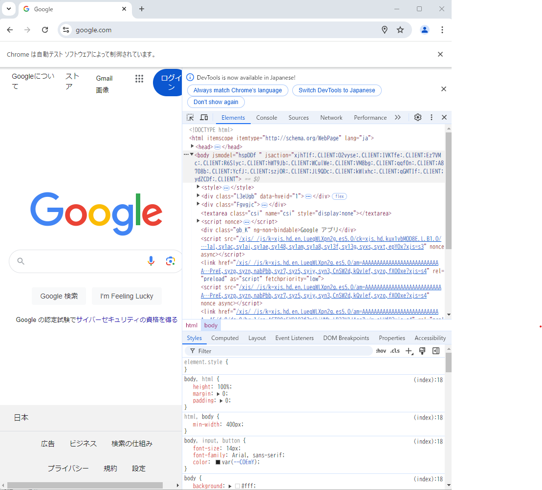Show more DevTools tabs with chevron
Screen dimensions: 542x490
click(x=398, y=117)
